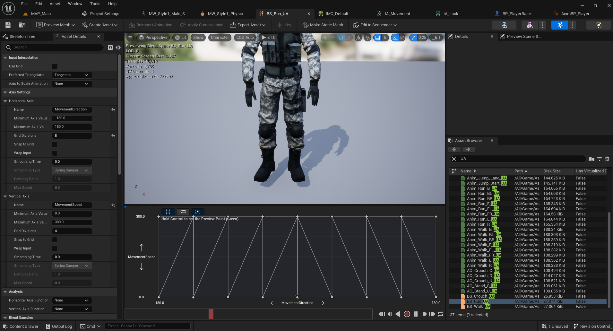Go back in Asset Browser history

454,149
